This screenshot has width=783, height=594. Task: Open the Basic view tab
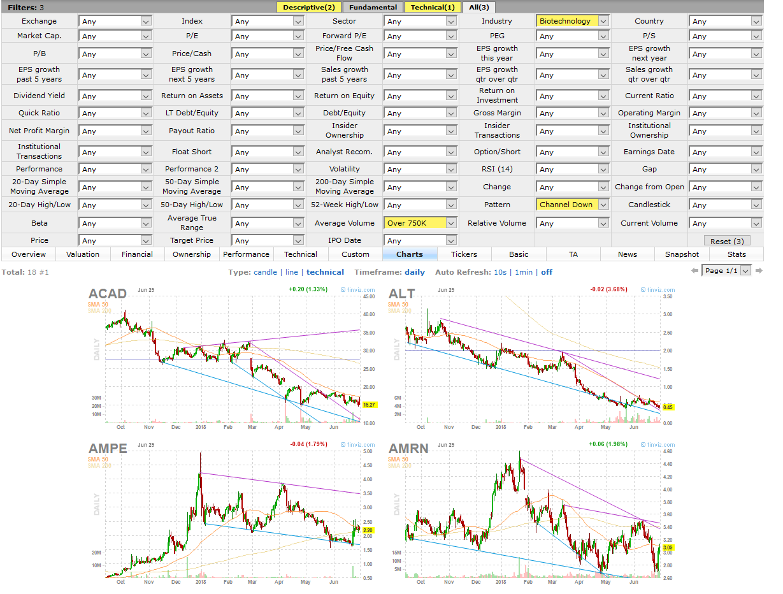[x=519, y=254]
